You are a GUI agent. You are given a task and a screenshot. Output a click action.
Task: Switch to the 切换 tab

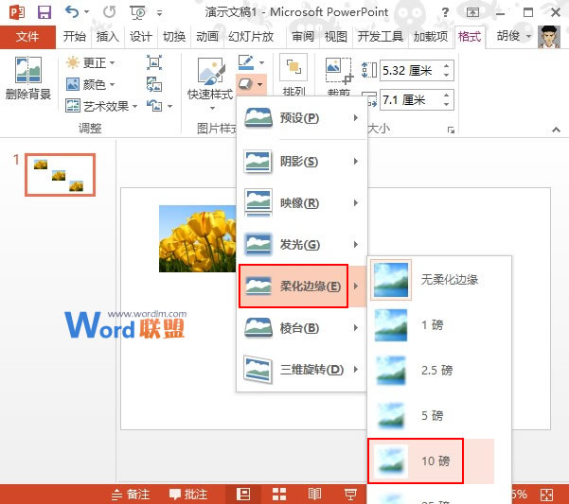174,36
